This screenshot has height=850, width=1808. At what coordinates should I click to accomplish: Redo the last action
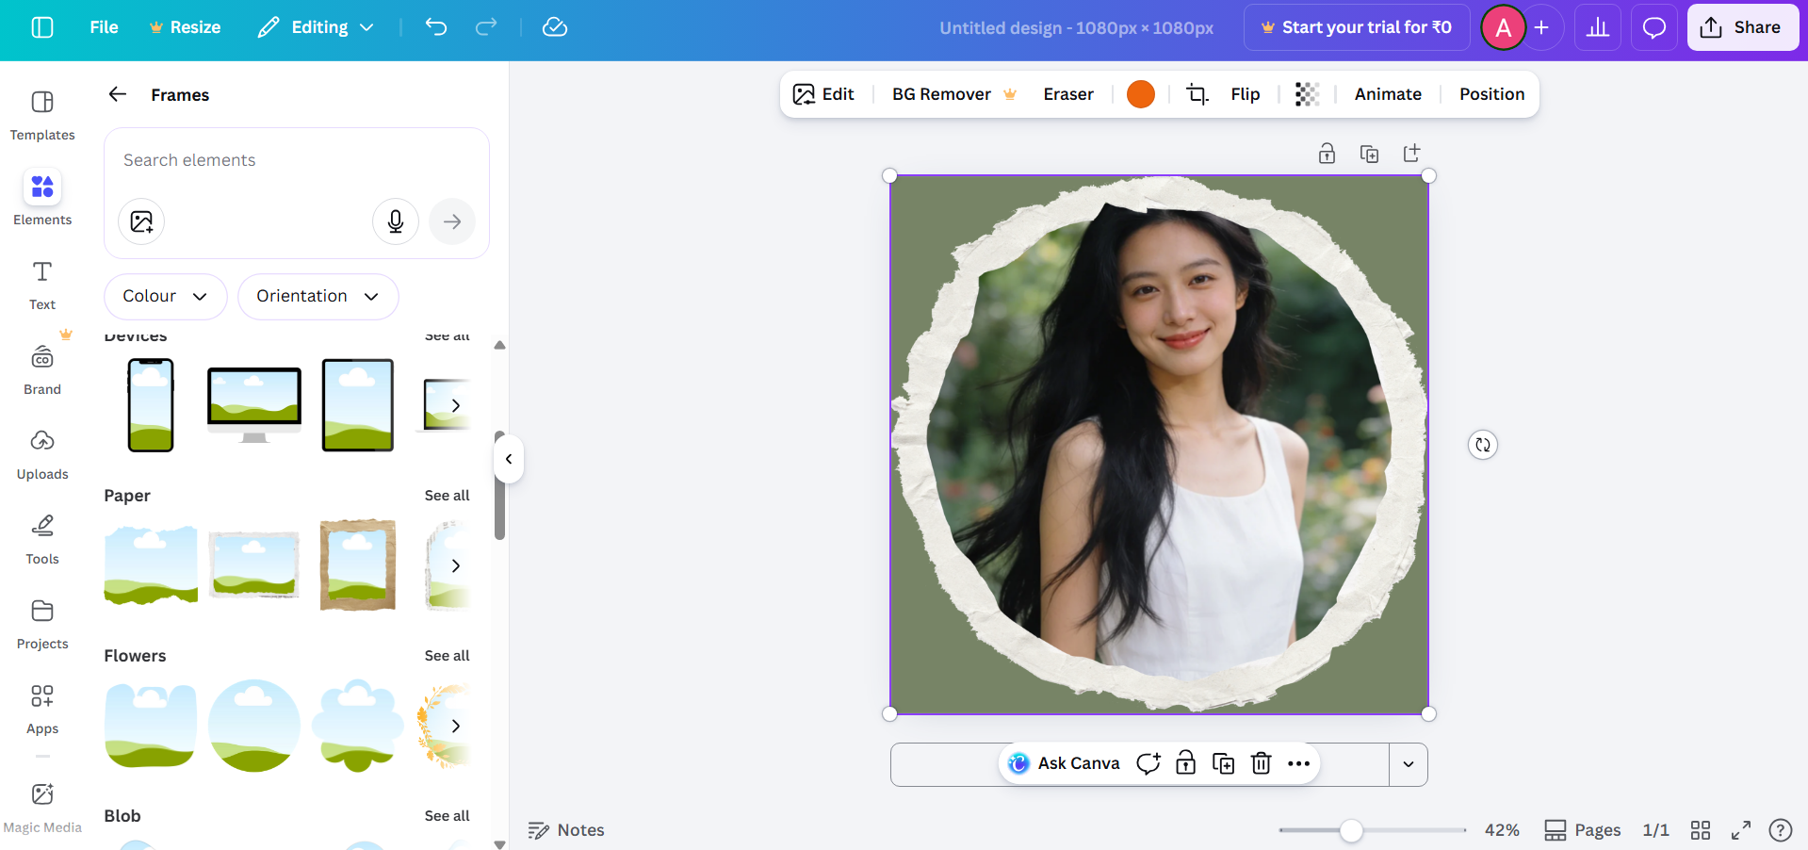(x=486, y=27)
